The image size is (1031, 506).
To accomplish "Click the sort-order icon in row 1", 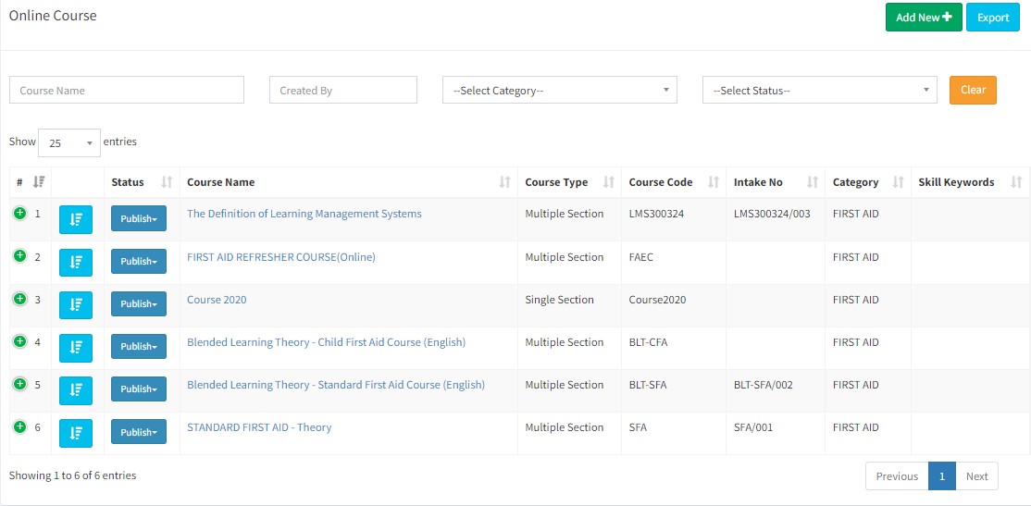I will [x=76, y=219].
